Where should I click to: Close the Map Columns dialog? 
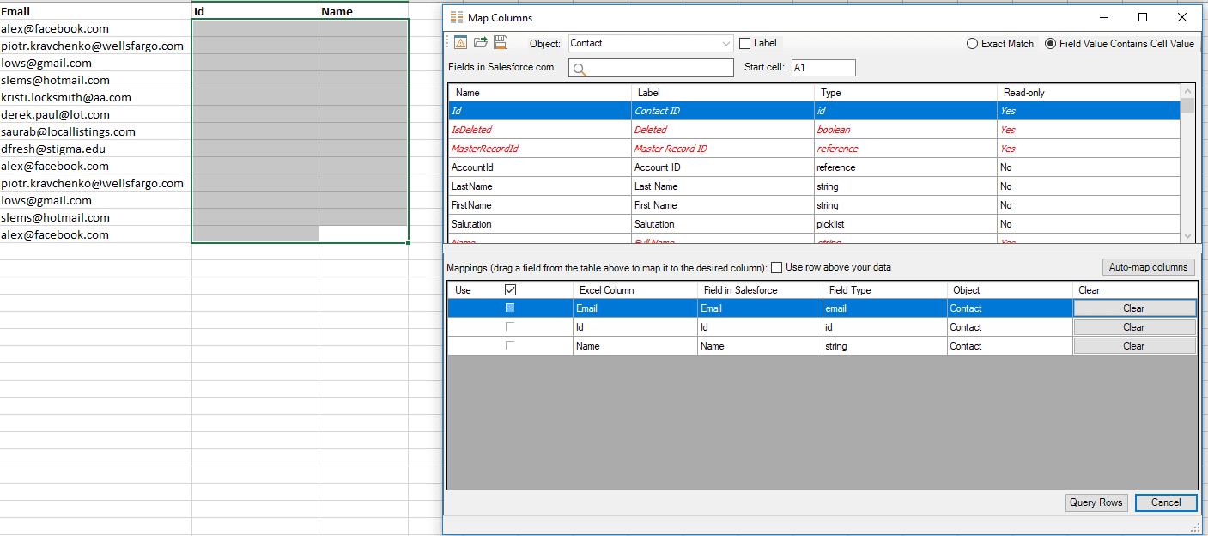click(1182, 17)
